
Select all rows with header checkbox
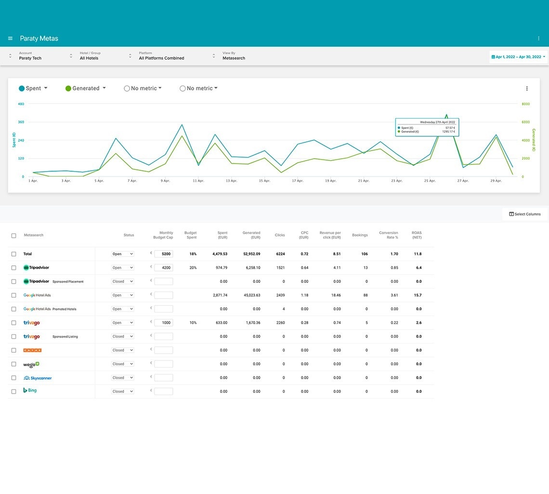coord(13,235)
